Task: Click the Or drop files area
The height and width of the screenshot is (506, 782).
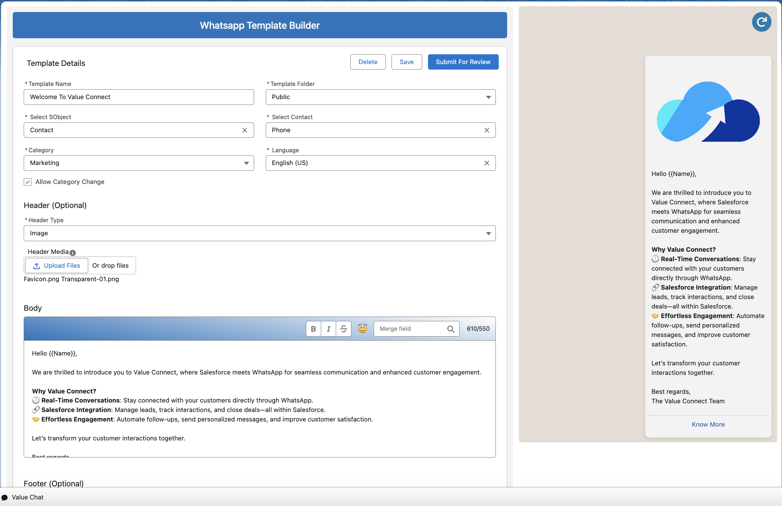Action: click(x=110, y=266)
